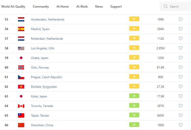Click the yellow AQI badge for Bishkek
The width and height of the screenshot is (191, 130).
pyautogui.click(x=134, y=86)
